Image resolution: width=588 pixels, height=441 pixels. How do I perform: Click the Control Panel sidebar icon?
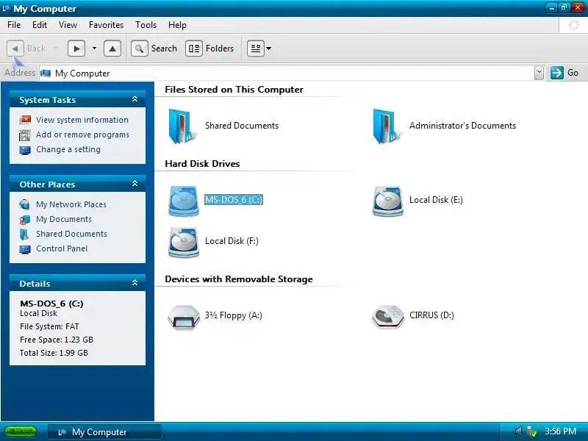(24, 249)
